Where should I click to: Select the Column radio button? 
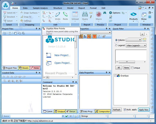(116, 40)
